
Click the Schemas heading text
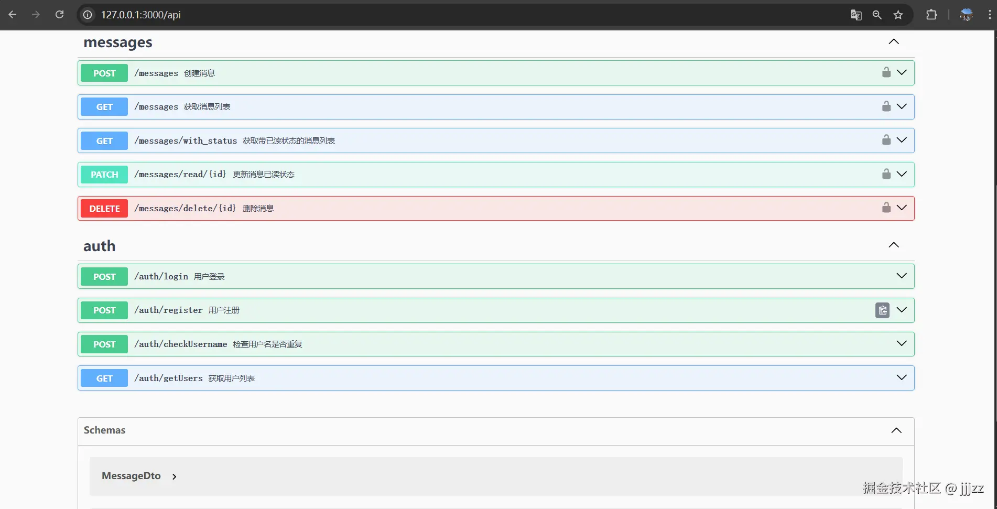105,430
